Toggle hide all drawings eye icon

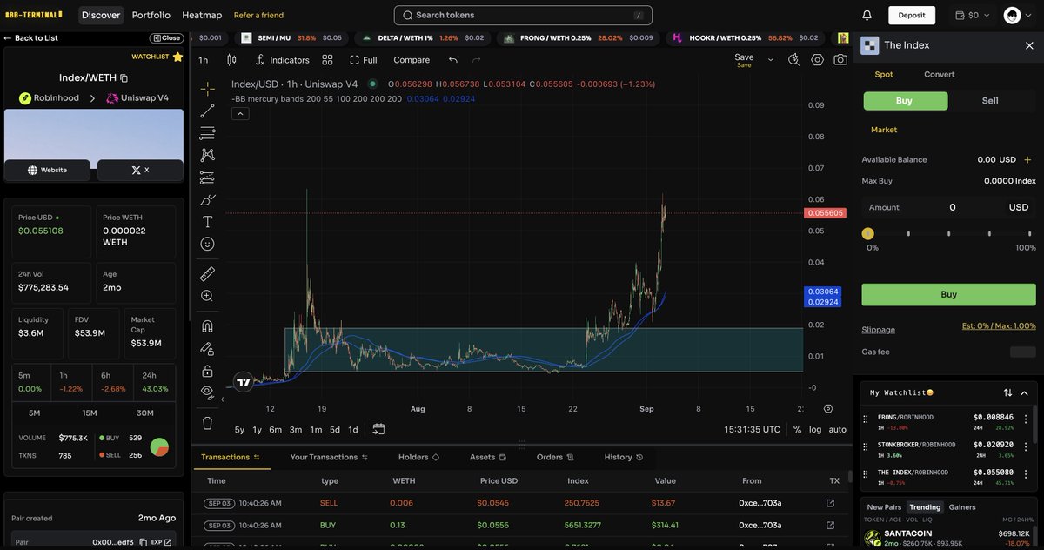(x=207, y=392)
